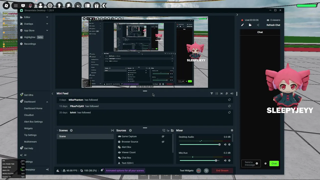Toggle visibility of Browser Source
Viewport: 320px width, 180px height.
pyautogui.click(x=163, y=142)
